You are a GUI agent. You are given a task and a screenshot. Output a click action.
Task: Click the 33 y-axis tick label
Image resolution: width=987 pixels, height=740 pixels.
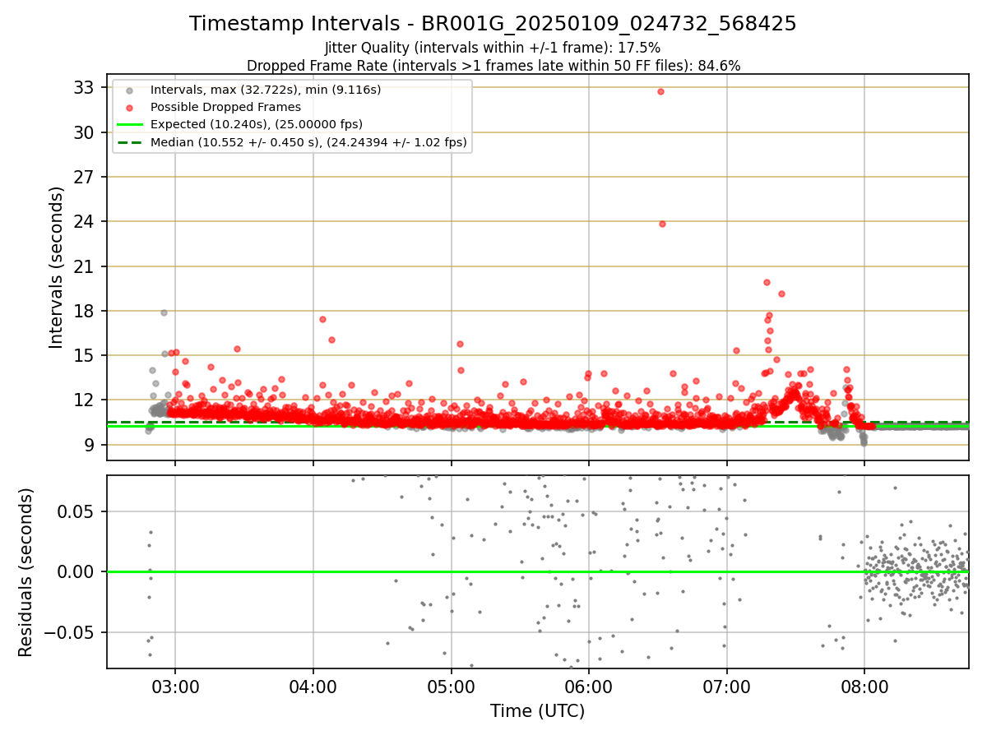84,88
